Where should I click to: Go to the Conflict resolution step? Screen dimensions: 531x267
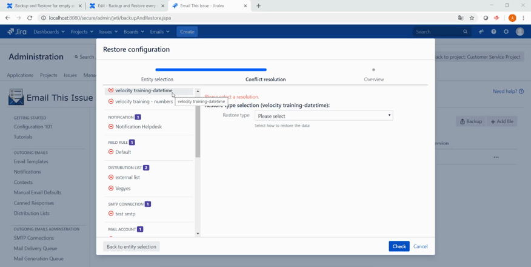click(x=265, y=79)
